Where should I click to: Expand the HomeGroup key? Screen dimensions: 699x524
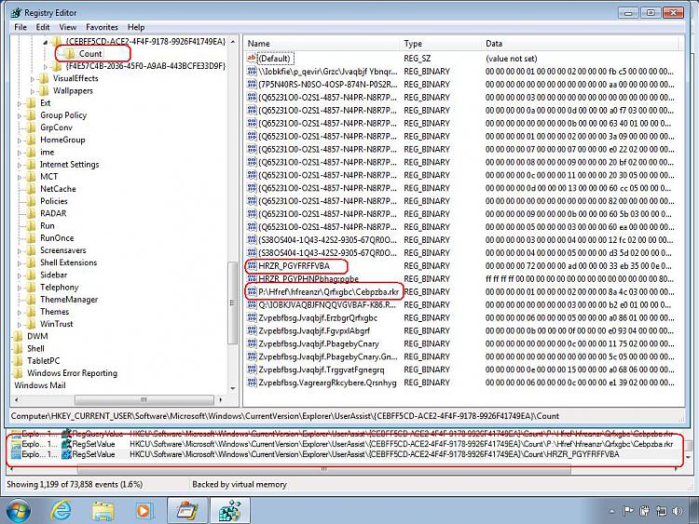20,141
